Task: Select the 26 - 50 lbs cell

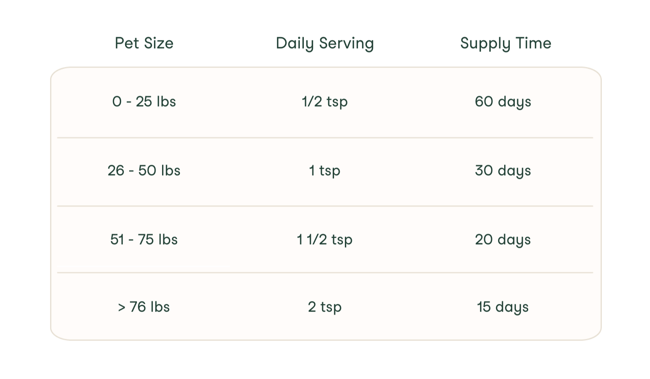Action: click(x=144, y=170)
